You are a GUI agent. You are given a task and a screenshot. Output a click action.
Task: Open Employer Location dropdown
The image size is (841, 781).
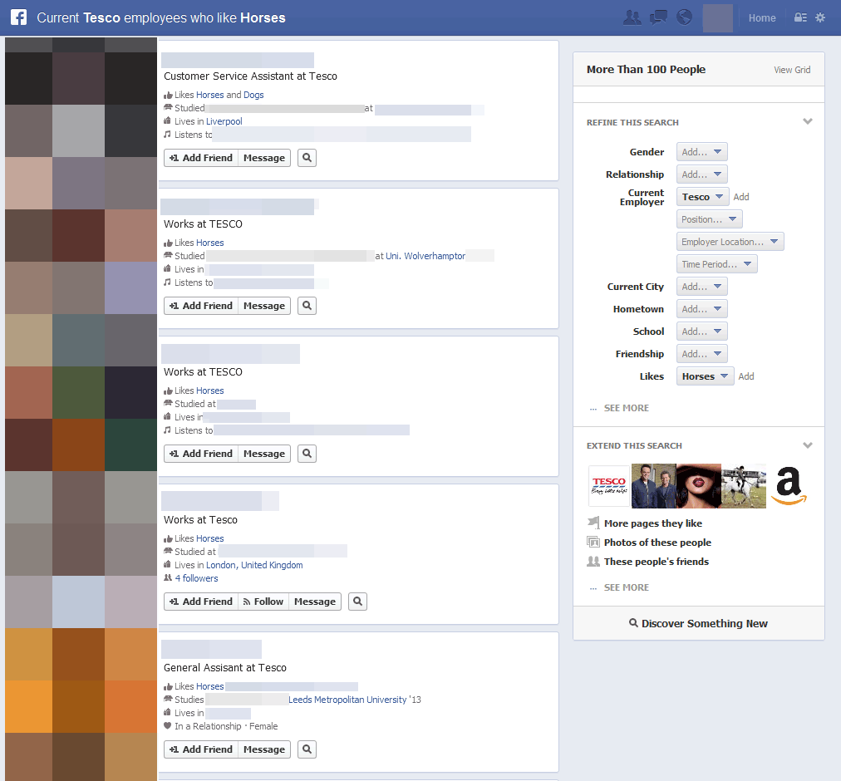(x=730, y=242)
